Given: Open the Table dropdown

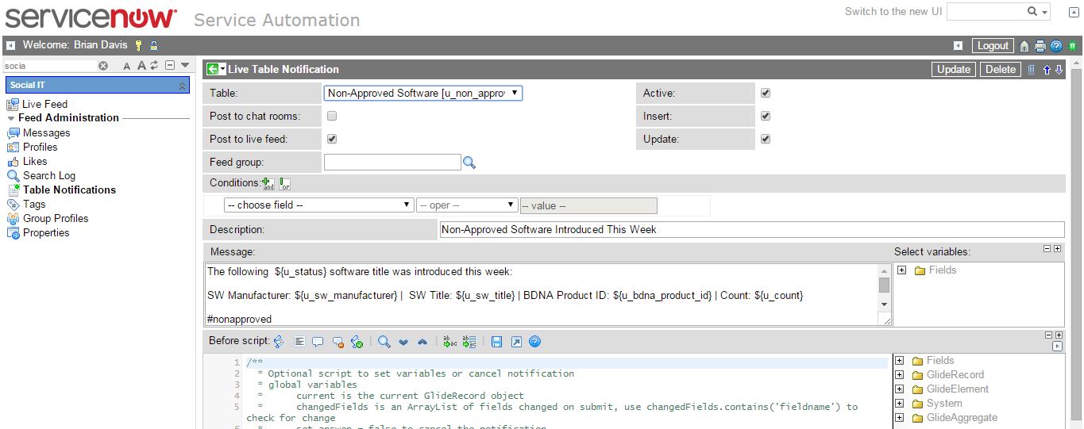Looking at the screenshot, I should point(423,93).
